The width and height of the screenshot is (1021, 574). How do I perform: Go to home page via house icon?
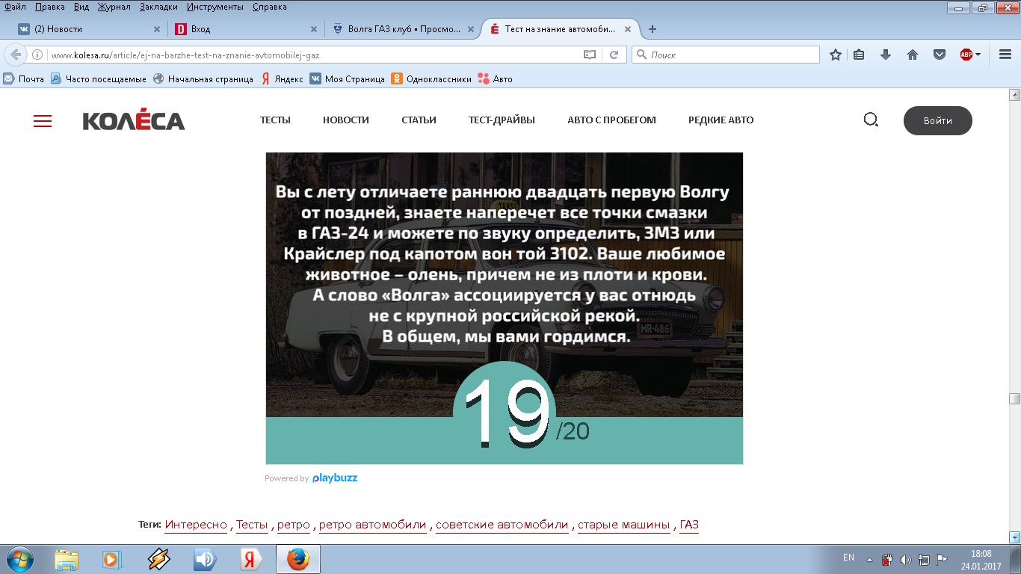913,55
